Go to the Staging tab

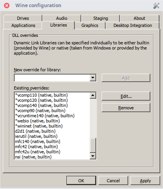(100, 18)
